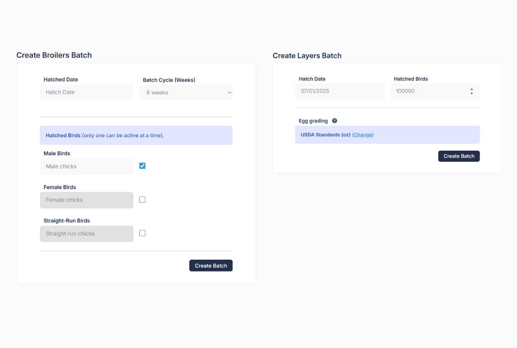The width and height of the screenshot is (517, 348).
Task: Tick the Female Birds checkbox
Action: 142,199
